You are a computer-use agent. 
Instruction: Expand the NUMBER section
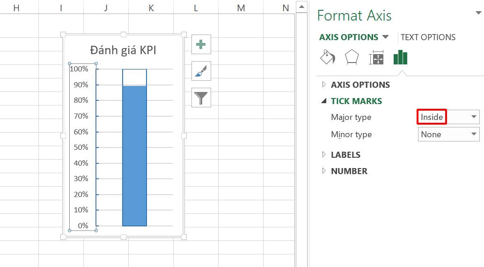[345, 171]
